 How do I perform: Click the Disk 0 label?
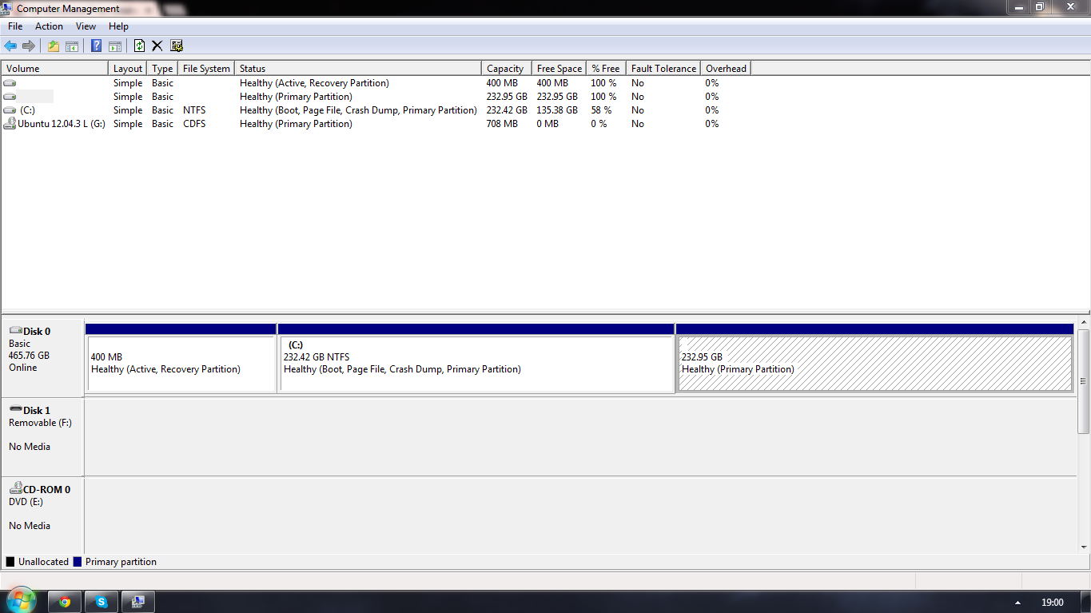pos(37,331)
